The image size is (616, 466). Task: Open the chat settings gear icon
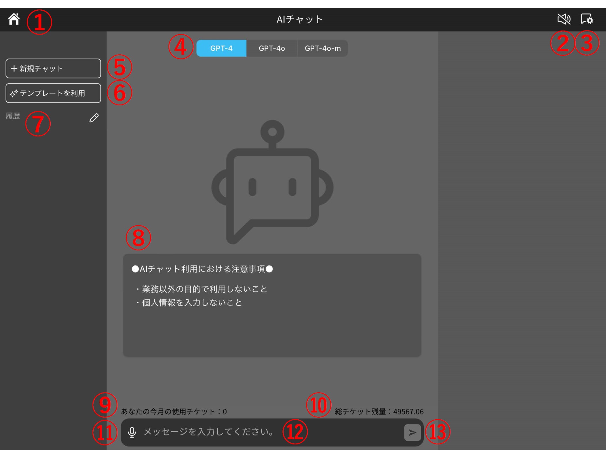click(x=587, y=19)
